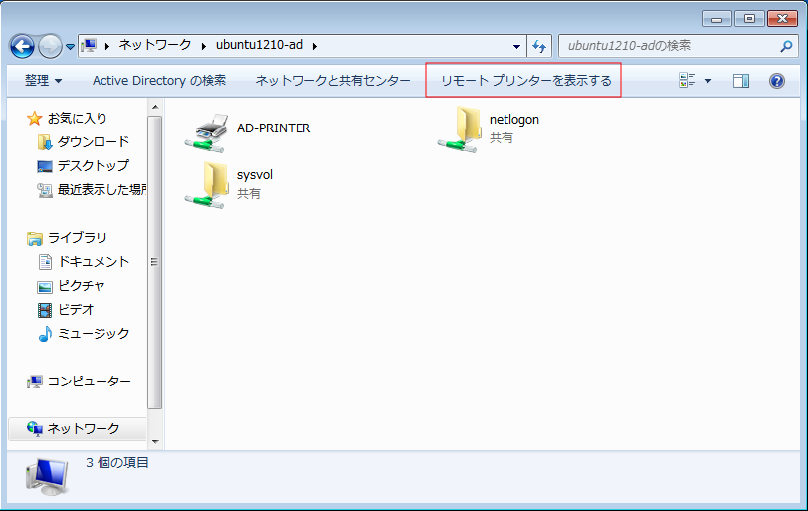This screenshot has width=808, height=511.
Task: Click the コンピューター monitor icon
Action: 35,382
